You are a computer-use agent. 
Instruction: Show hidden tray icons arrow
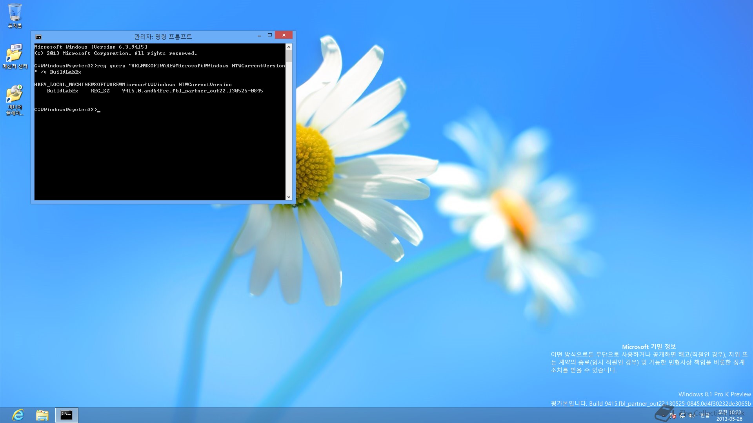[663, 416]
